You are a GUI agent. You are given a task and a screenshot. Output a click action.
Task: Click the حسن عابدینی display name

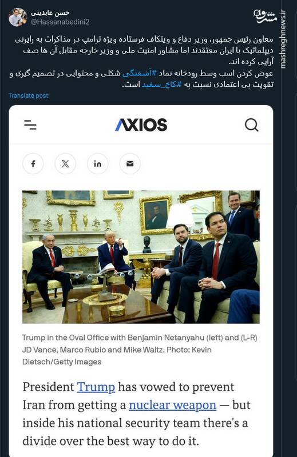50,13
